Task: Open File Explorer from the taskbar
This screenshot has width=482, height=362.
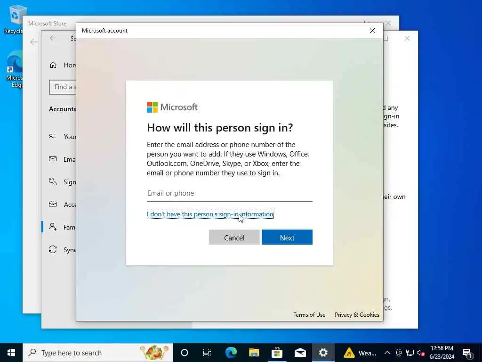Action: coord(254,353)
